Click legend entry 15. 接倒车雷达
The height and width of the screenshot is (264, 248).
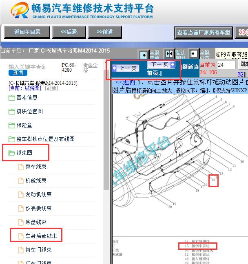coord(197,246)
